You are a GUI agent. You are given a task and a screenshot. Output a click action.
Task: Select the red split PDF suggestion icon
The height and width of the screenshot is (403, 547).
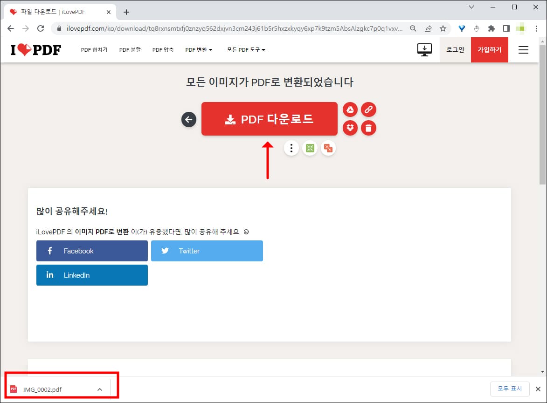pos(328,148)
